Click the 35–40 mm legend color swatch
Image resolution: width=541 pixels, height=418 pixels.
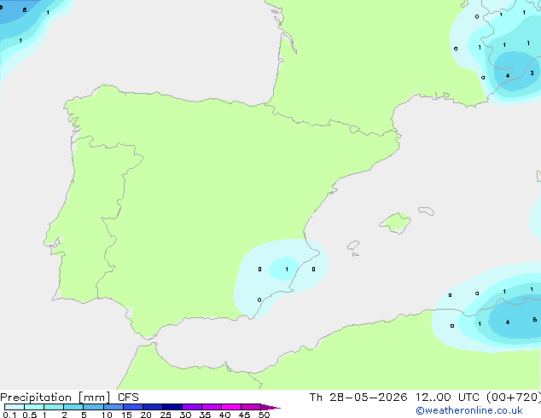pyautogui.click(x=211, y=407)
